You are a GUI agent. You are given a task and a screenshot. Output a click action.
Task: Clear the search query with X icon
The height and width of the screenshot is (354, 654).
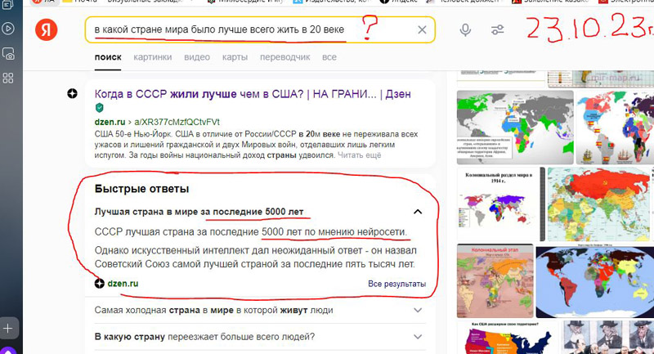click(422, 30)
